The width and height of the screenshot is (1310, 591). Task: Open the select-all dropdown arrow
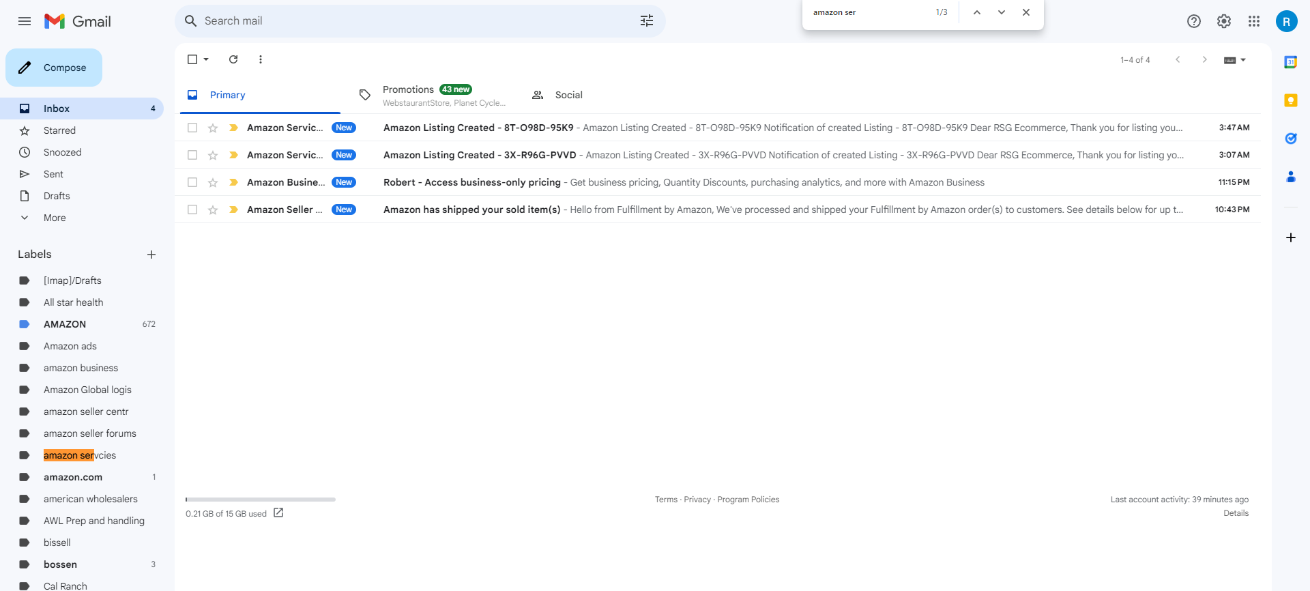tap(206, 59)
